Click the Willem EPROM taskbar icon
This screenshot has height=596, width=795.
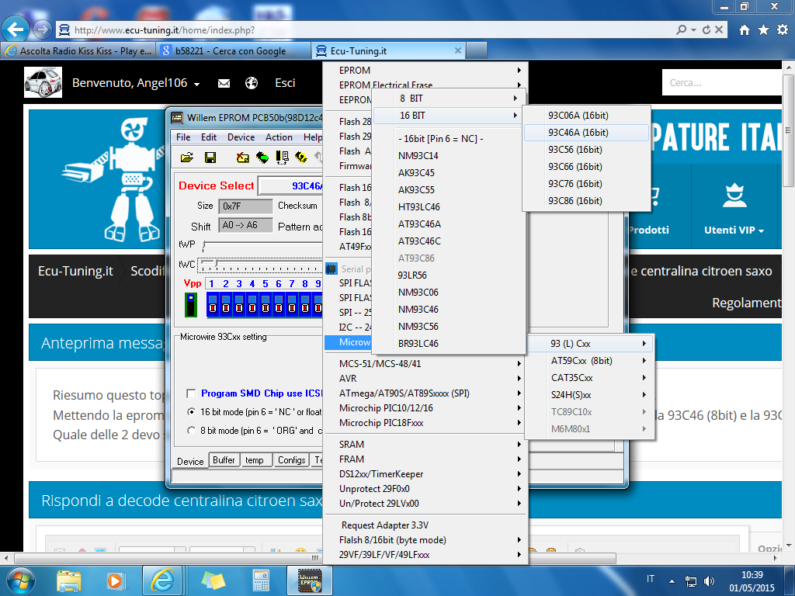309,580
